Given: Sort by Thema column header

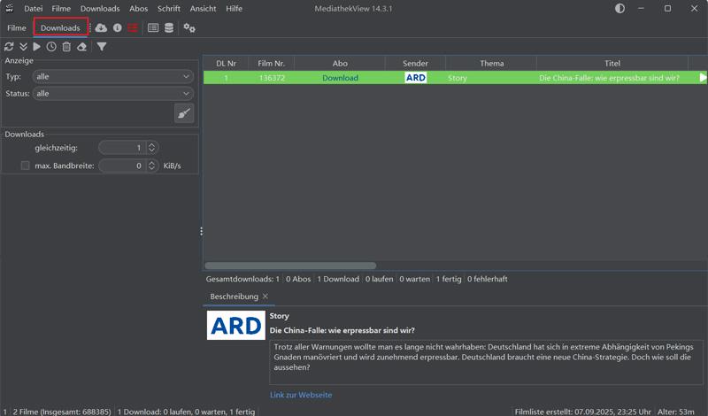Looking at the screenshot, I should coord(492,63).
